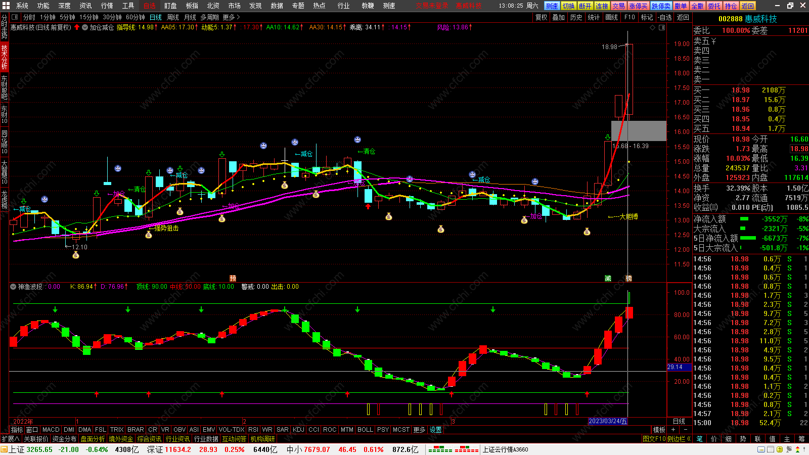Image resolution: width=809 pixels, height=455 pixels.
Task: Select the 筹 chips distribution tab
Action: coord(801,439)
